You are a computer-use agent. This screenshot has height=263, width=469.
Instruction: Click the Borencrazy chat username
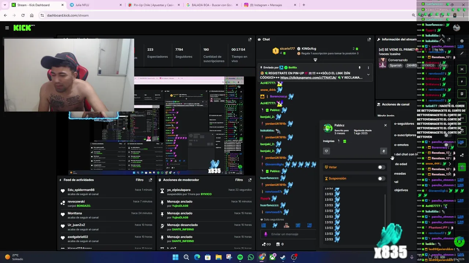pyautogui.click(x=278, y=96)
